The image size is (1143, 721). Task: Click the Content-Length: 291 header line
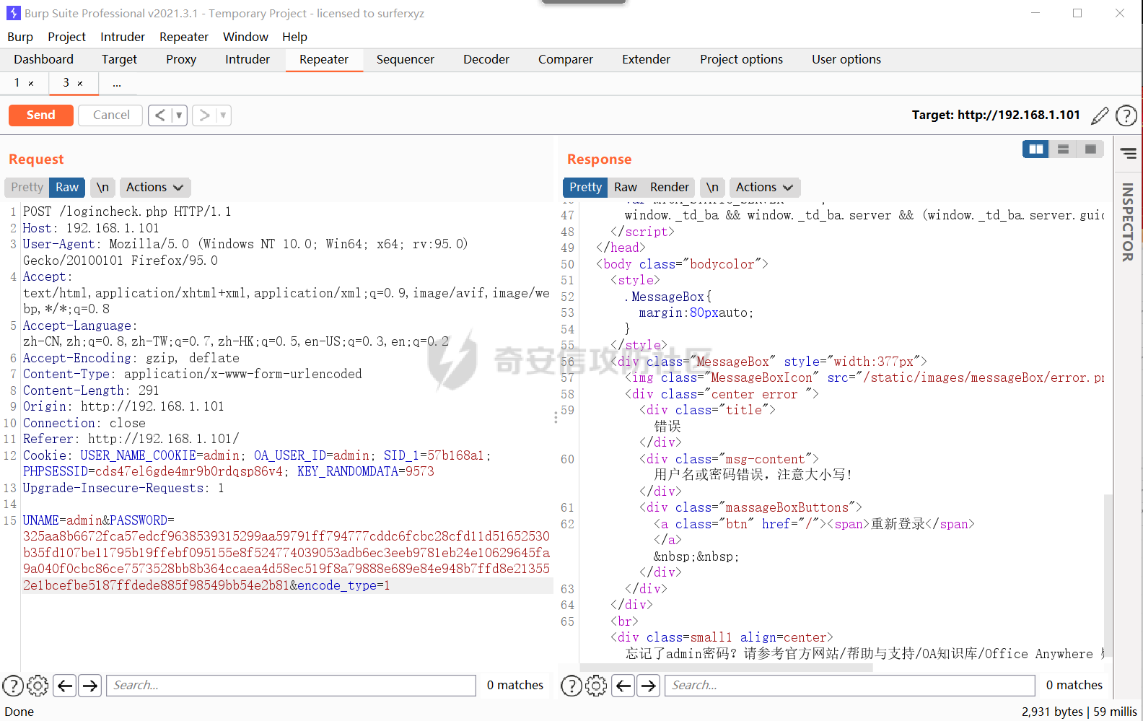tap(91, 390)
